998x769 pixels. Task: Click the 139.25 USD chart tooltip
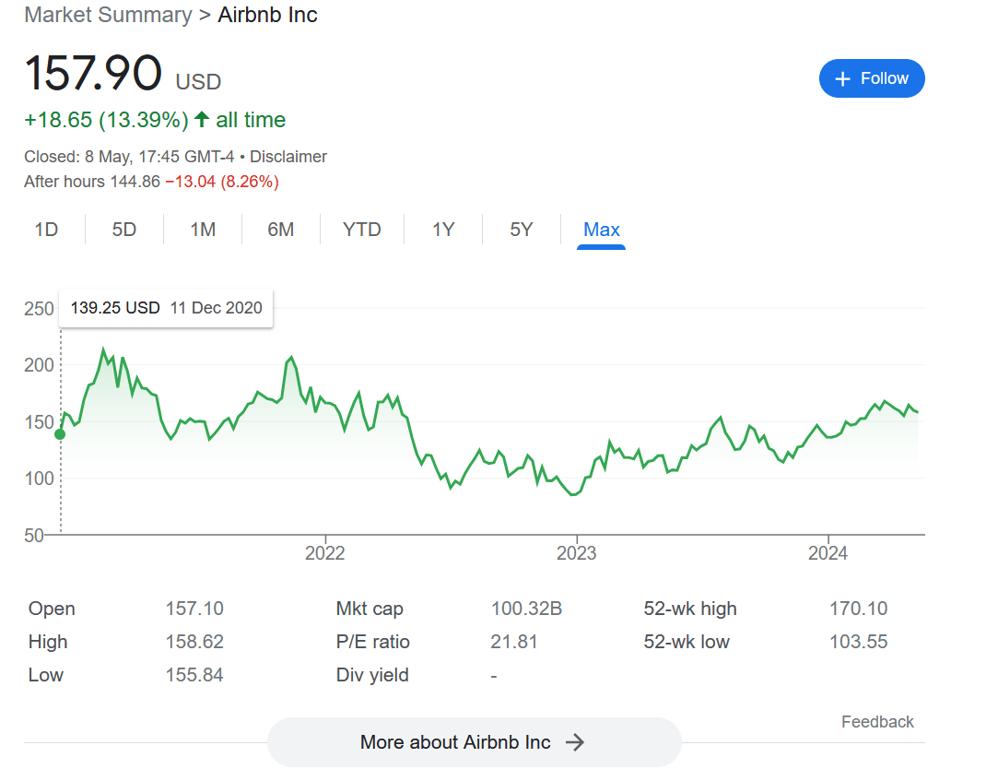pyautogui.click(x=166, y=308)
